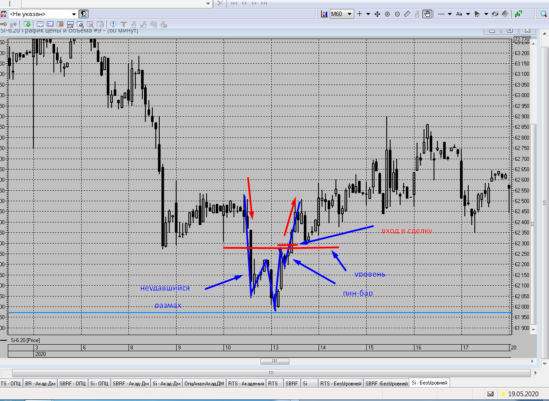Switch to the BR - Акад-Дм tab

[40, 383]
